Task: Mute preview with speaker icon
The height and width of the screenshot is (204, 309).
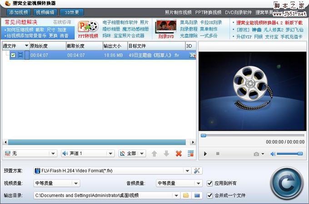Action: [x=273, y=154]
